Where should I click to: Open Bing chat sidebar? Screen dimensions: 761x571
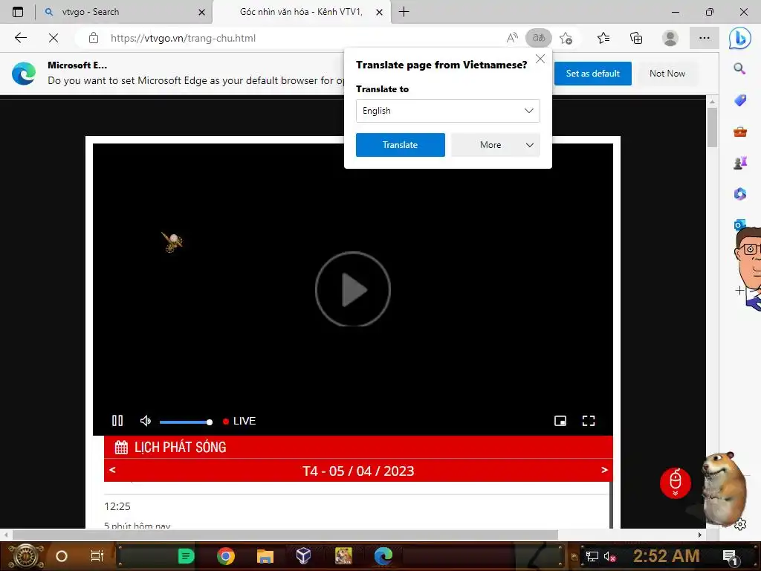[x=739, y=38]
